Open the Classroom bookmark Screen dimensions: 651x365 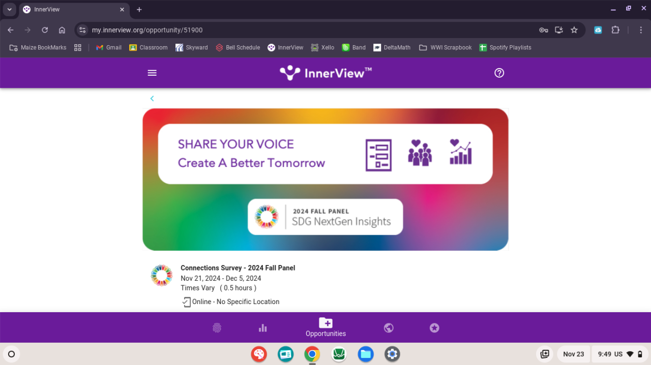pos(148,47)
